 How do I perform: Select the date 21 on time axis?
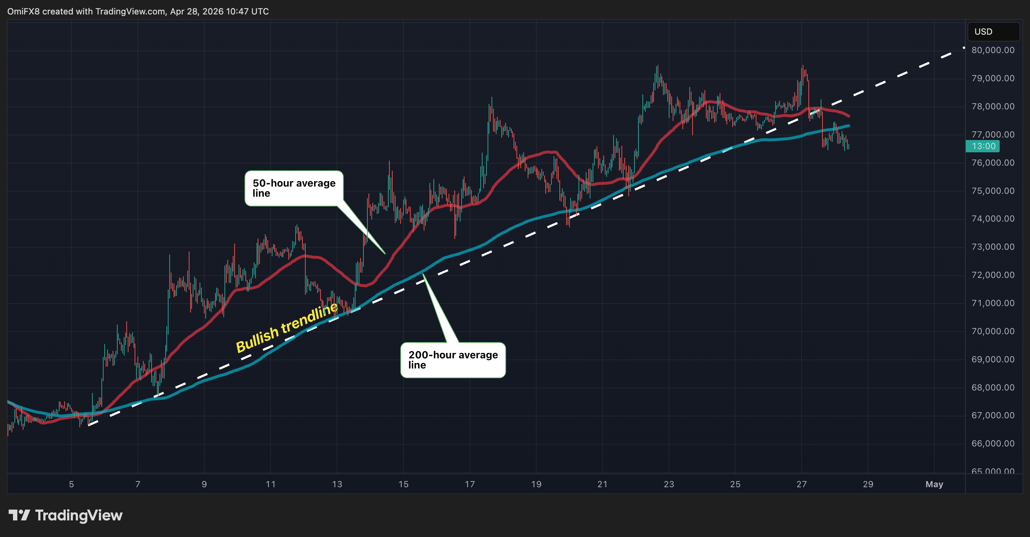[601, 484]
